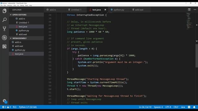Viewport: 198px width, 111px height.
Task: Click the test.java icon in Webassembly folder
Action: click(x=13, y=54)
